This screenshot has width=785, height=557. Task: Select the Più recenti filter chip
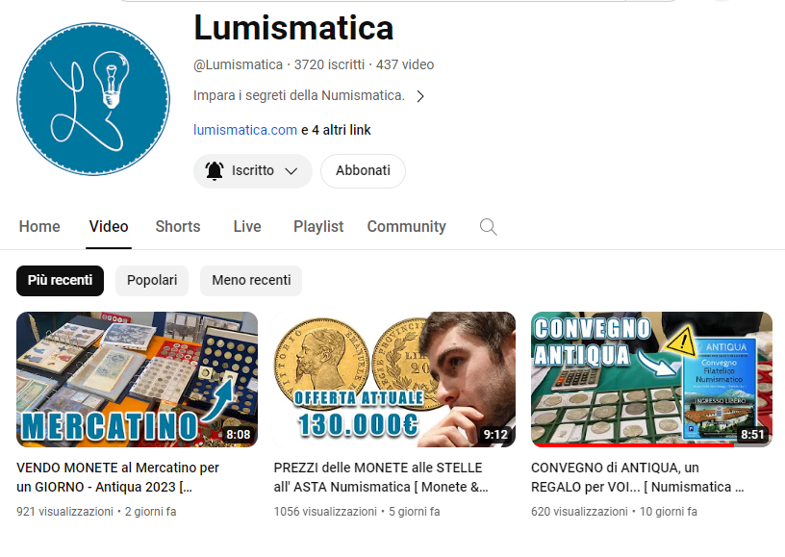(60, 280)
